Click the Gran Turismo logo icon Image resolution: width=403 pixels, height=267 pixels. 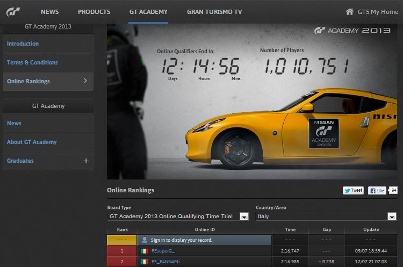13,12
